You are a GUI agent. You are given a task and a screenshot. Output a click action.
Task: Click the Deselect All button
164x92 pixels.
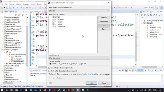[x=104, y=21]
